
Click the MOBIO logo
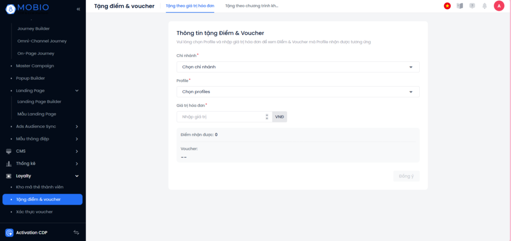coord(27,8)
